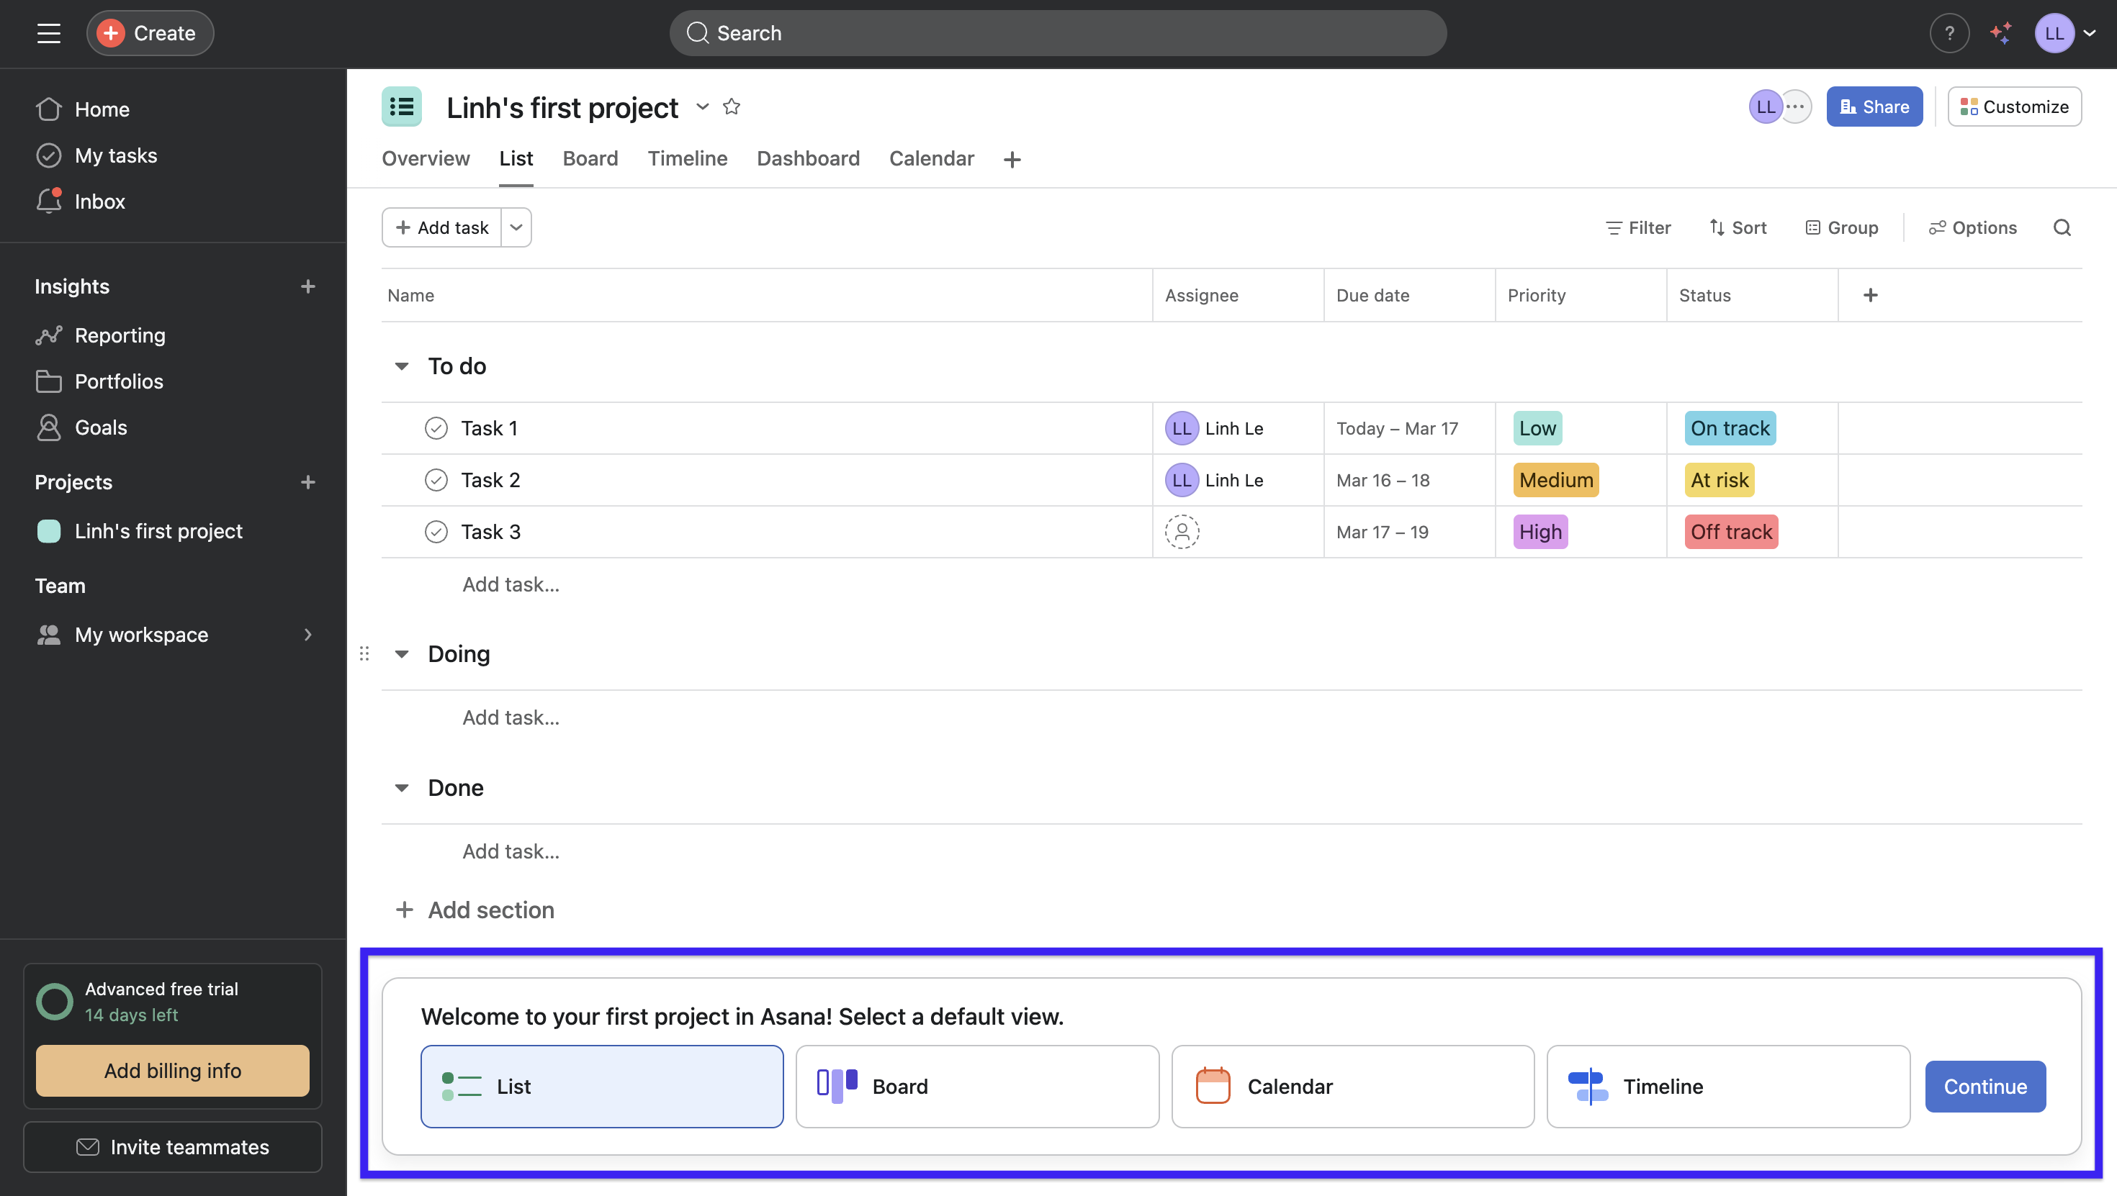Viewport: 2117px width, 1196px height.
Task: Open the help question mark icon
Action: coord(1949,33)
